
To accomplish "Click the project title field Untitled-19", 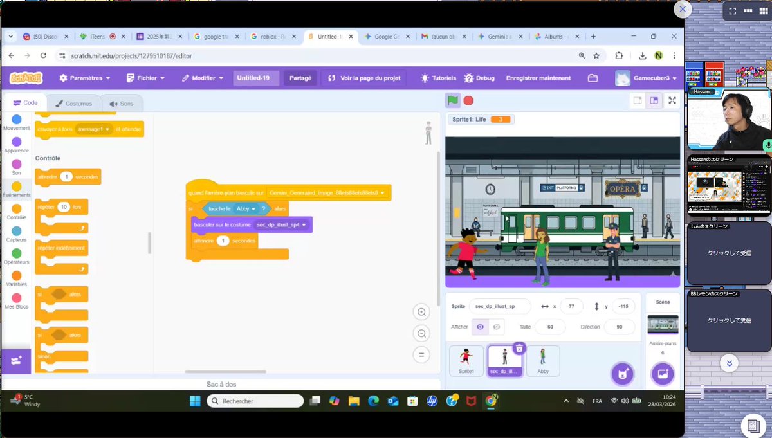I will (x=256, y=78).
